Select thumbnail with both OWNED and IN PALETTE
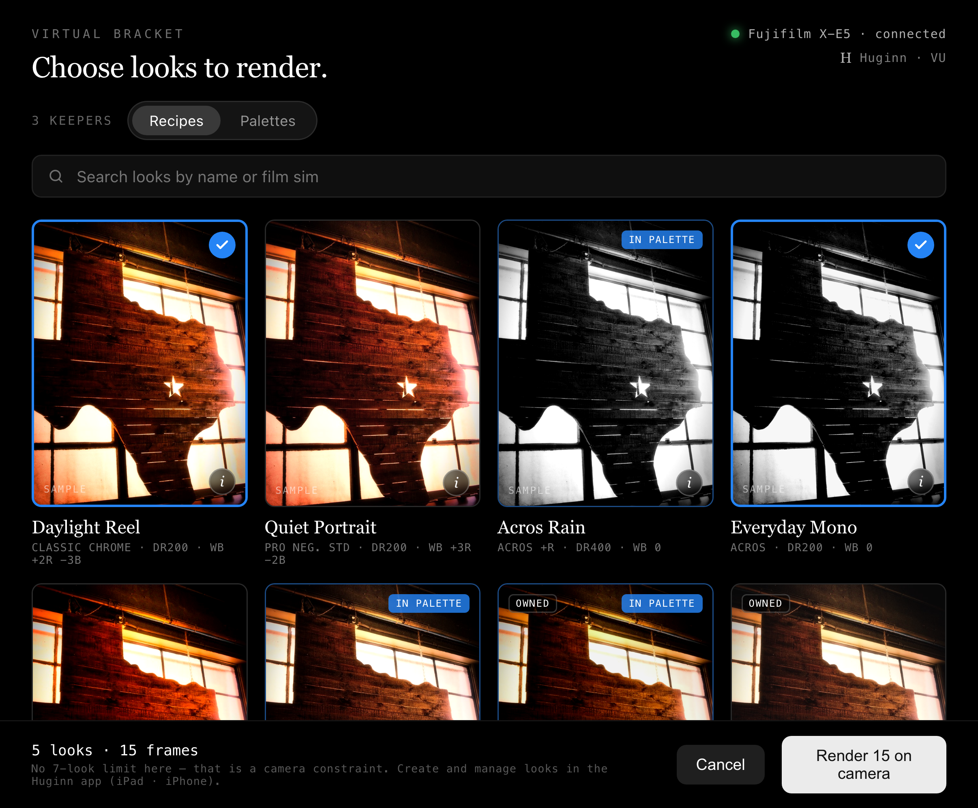Viewport: 978px width, 808px height. [605, 652]
